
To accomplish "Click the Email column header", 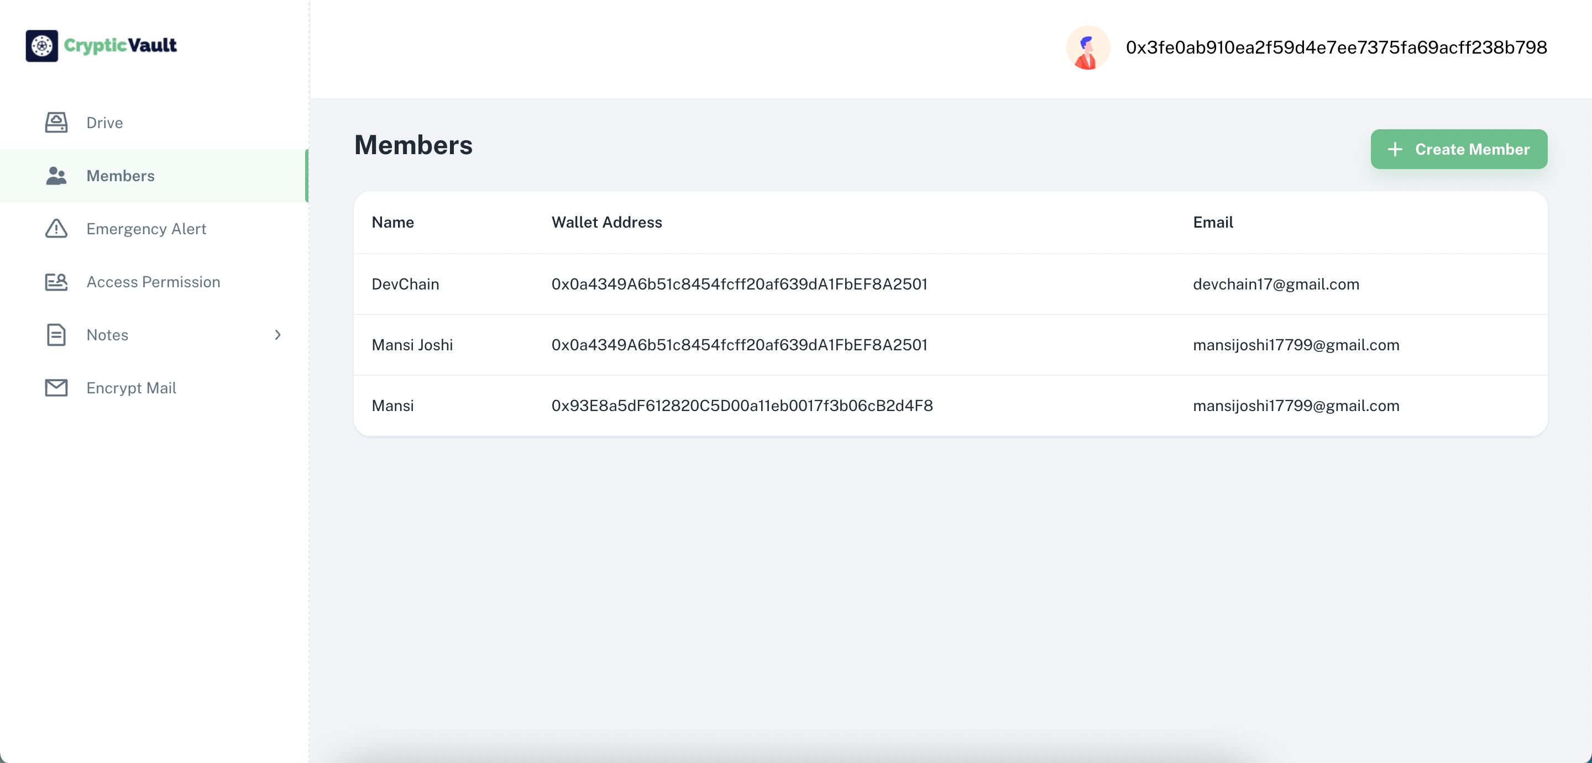I will click(1213, 223).
